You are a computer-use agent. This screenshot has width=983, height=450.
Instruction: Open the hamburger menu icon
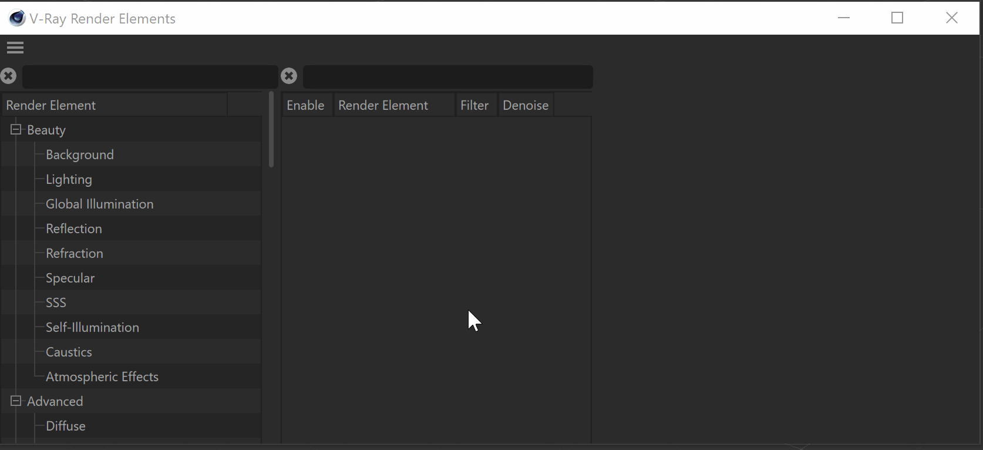click(15, 48)
